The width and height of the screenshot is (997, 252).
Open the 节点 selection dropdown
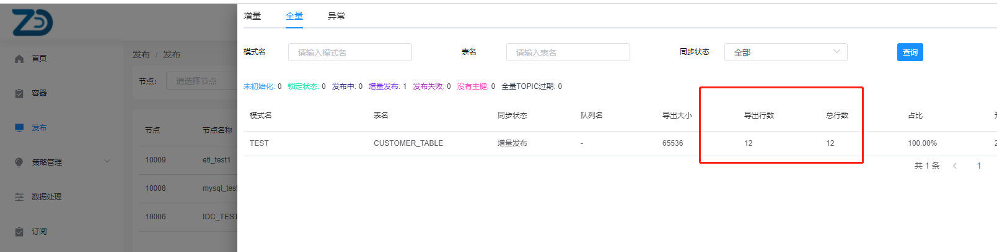tap(201, 81)
